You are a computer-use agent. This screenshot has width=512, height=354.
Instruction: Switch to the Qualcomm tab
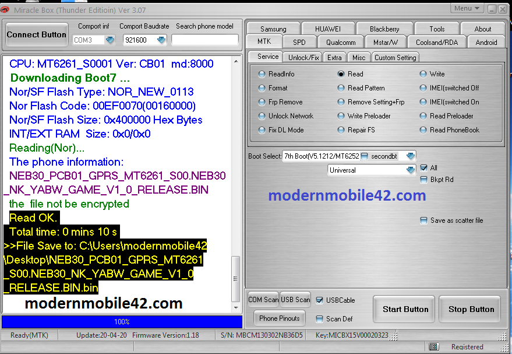pyautogui.click(x=341, y=43)
